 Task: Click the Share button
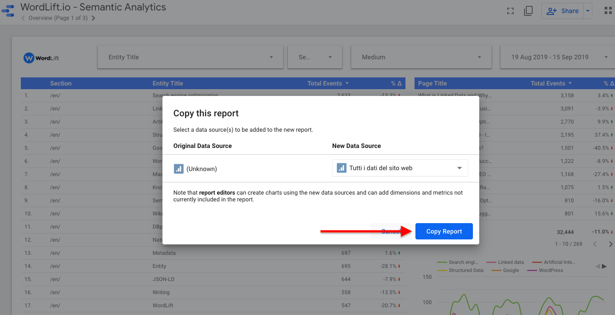(562, 11)
